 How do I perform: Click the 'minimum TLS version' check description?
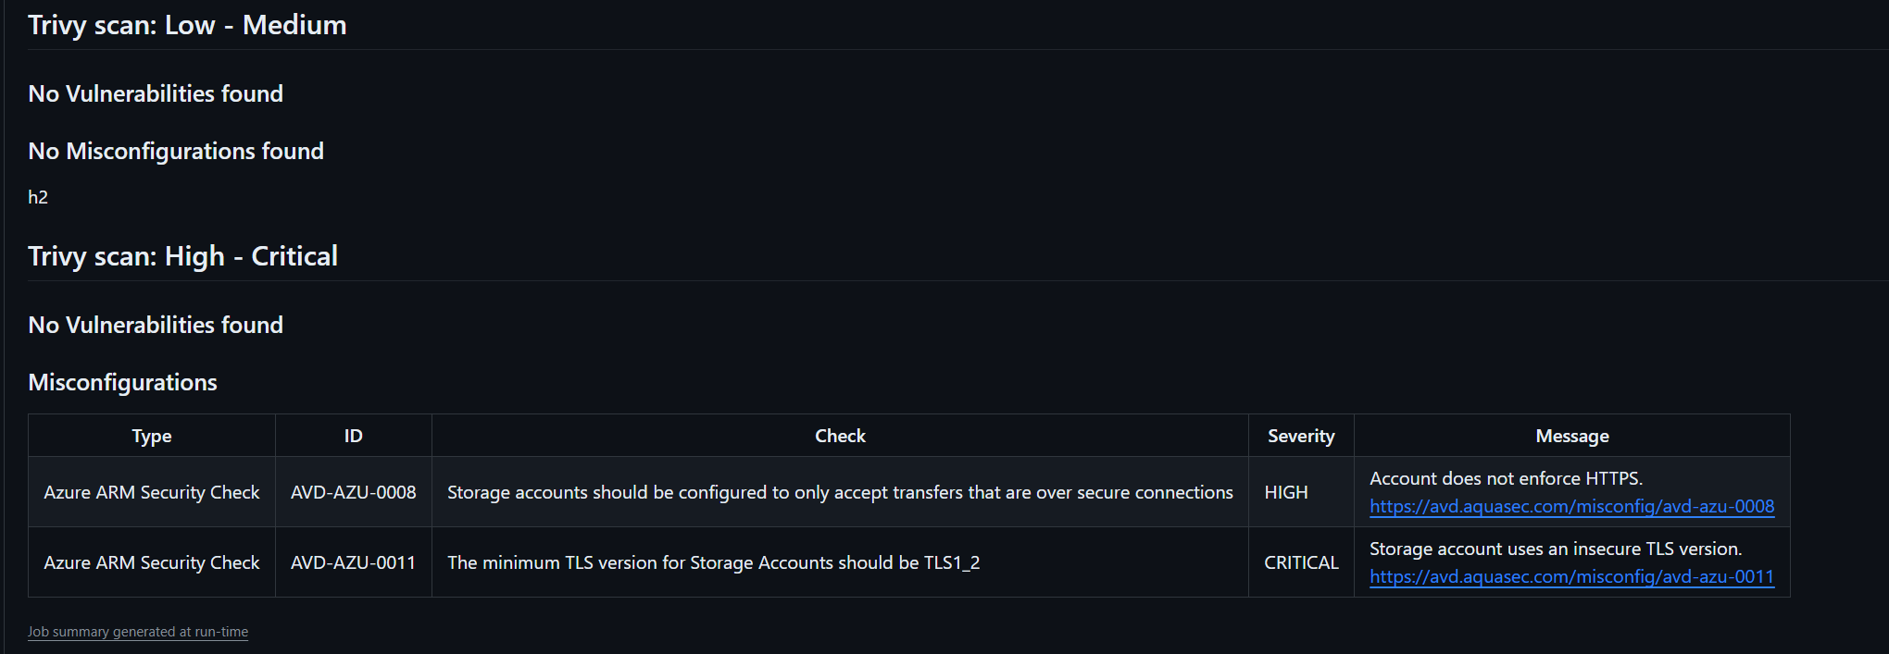[713, 562]
